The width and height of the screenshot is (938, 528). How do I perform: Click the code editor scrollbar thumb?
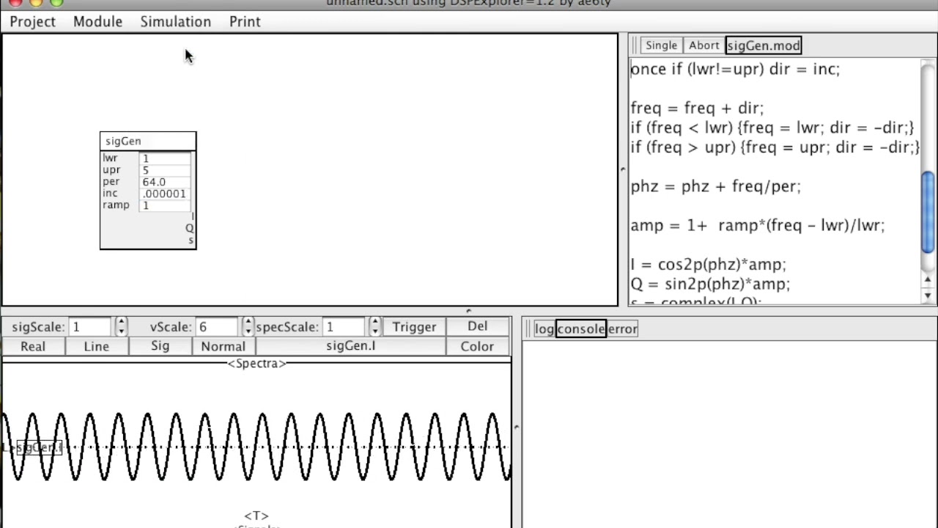928,213
